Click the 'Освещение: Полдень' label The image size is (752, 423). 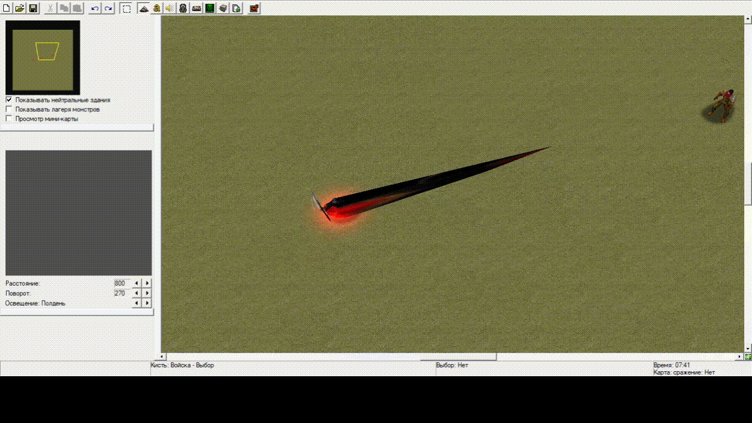coord(35,303)
